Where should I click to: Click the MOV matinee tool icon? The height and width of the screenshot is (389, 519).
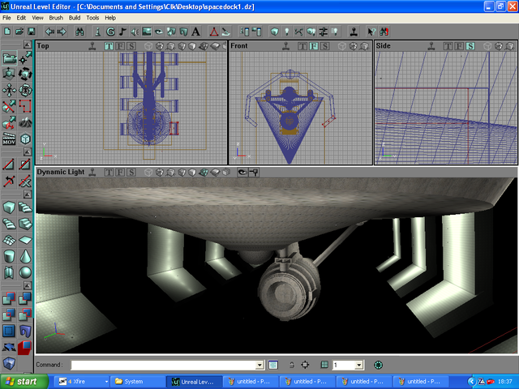tap(9, 140)
